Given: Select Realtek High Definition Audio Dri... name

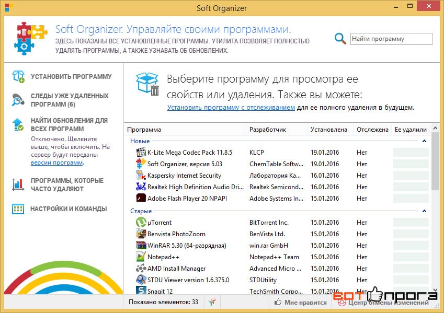Looking at the screenshot, I should (196, 187).
